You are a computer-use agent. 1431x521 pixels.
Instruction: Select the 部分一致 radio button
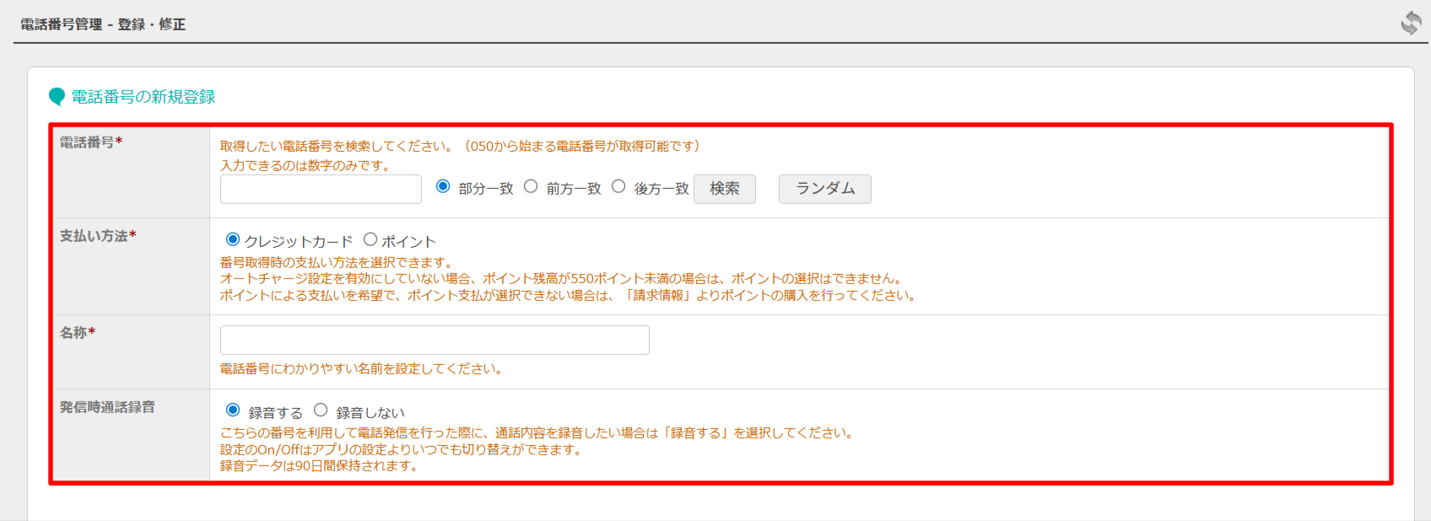[443, 186]
